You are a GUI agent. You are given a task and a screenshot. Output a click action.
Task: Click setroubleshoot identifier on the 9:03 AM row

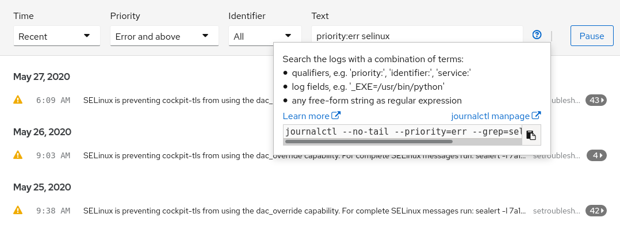click(557, 155)
